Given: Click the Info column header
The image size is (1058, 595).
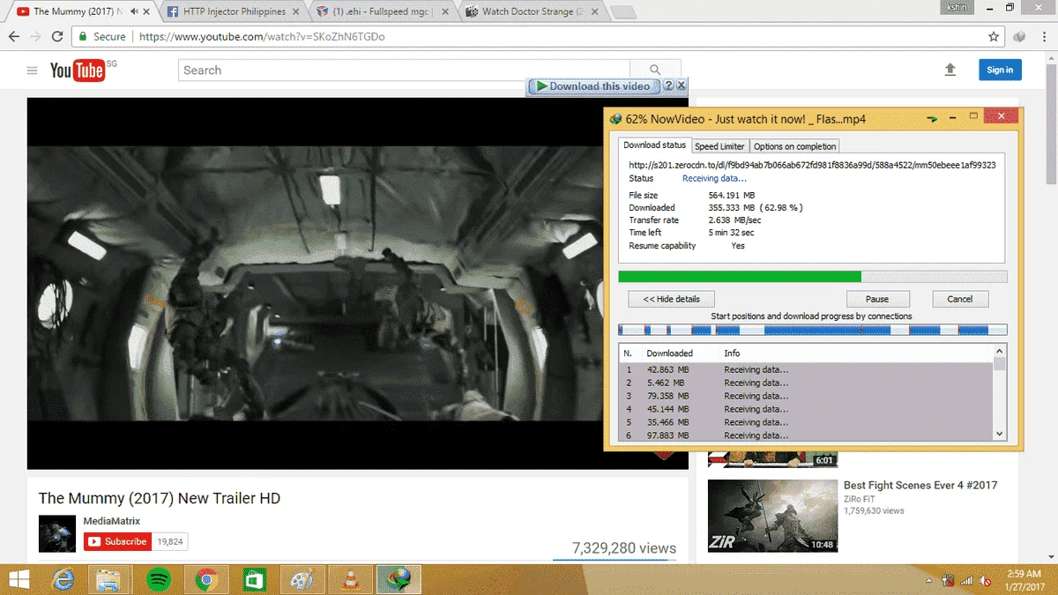Looking at the screenshot, I should [x=733, y=353].
